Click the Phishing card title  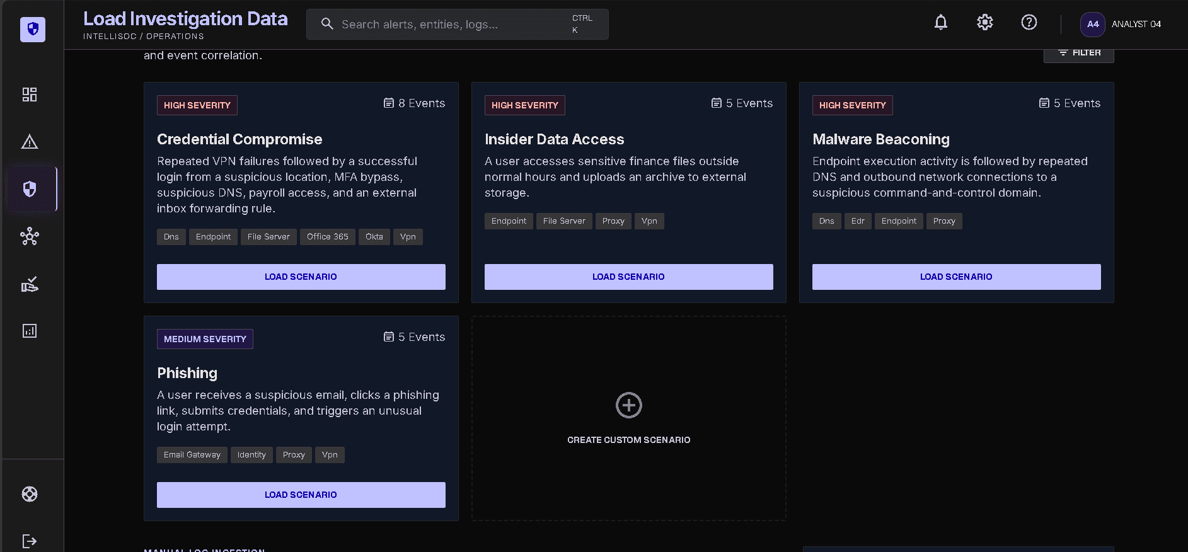tap(187, 373)
